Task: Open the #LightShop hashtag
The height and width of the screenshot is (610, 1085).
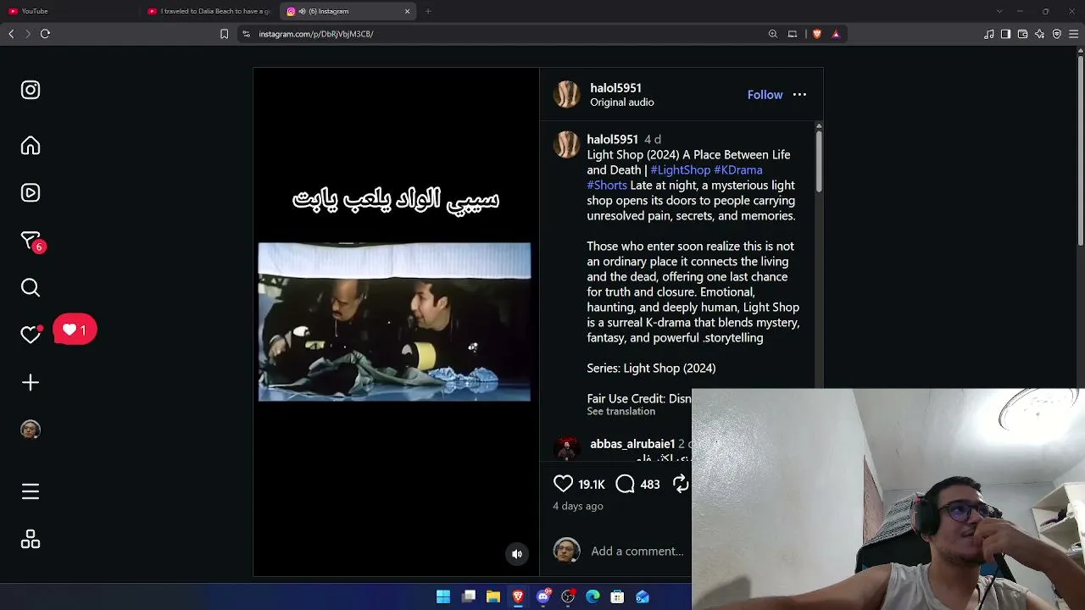Action: [680, 170]
